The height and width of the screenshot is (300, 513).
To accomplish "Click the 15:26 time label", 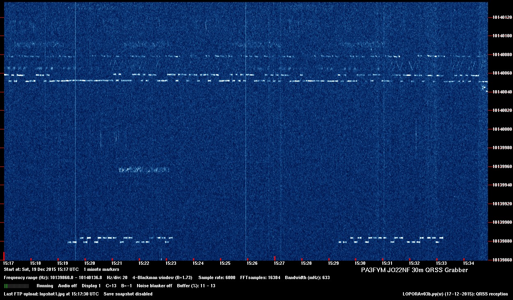I will tap(252, 263).
